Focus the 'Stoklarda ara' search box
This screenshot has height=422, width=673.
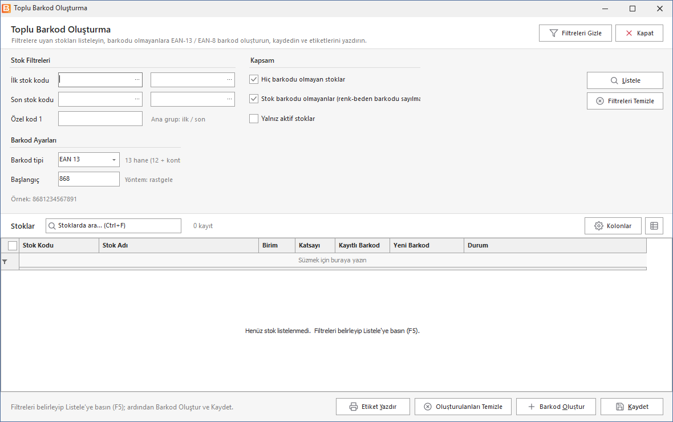(113, 226)
